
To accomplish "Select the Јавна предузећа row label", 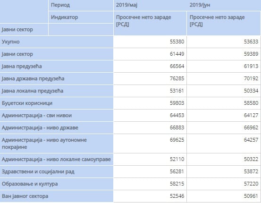I will coord(57,66).
